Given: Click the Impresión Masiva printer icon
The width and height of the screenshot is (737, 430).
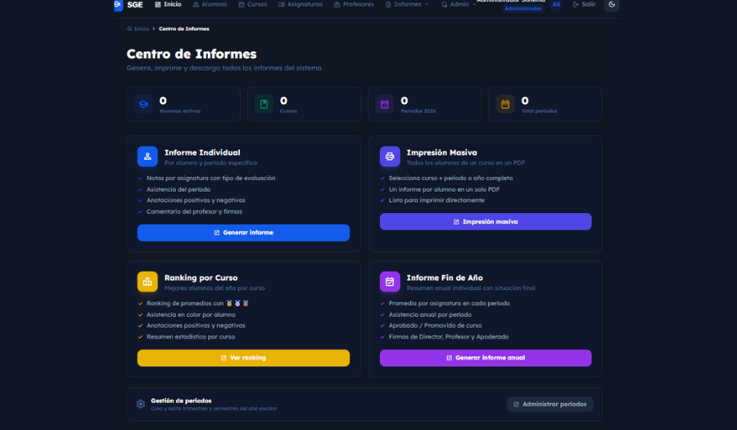Looking at the screenshot, I should (x=390, y=156).
